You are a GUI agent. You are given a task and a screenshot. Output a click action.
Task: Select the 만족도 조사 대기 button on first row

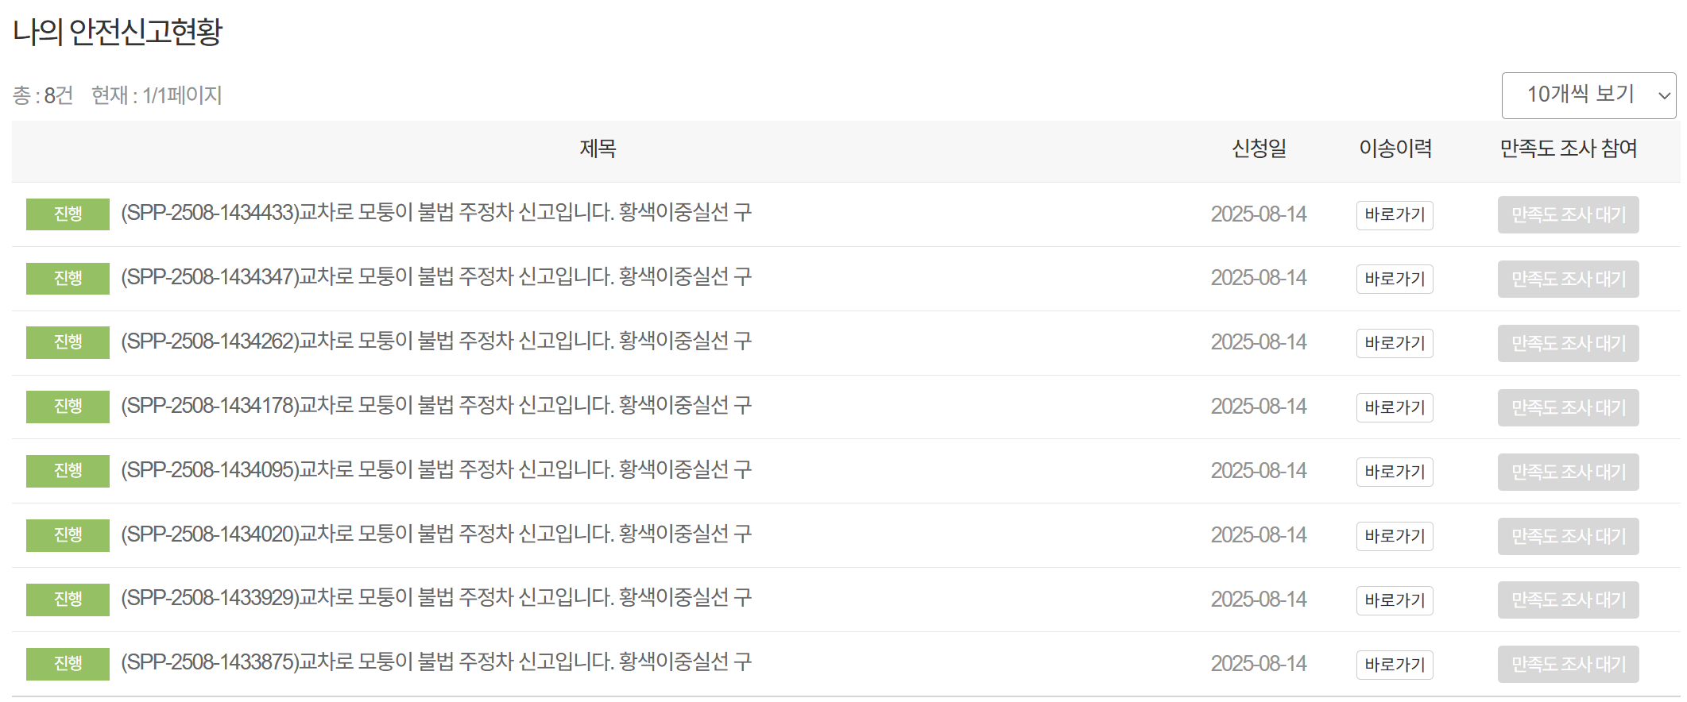coord(1566,214)
